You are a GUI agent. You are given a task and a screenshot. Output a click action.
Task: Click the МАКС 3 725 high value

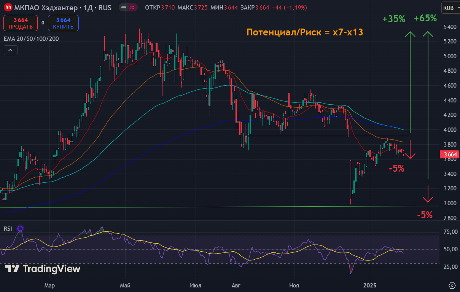(x=193, y=8)
